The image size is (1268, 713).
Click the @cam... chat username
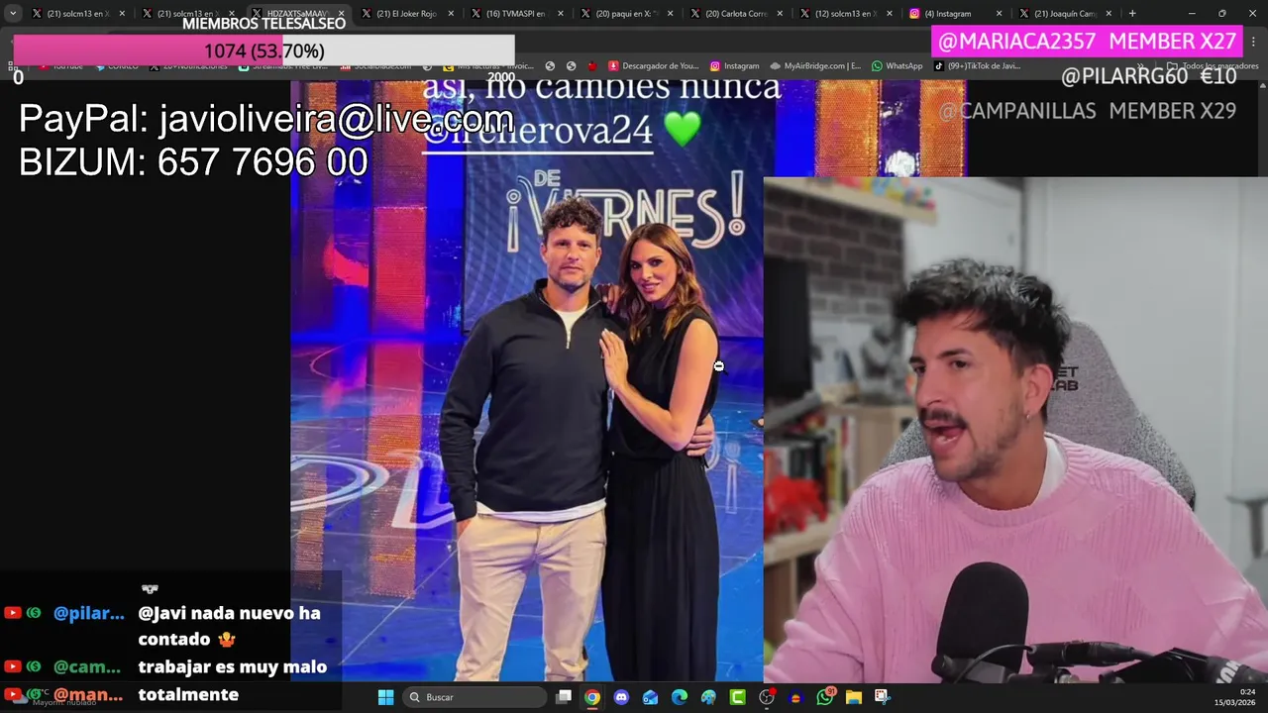(x=87, y=667)
